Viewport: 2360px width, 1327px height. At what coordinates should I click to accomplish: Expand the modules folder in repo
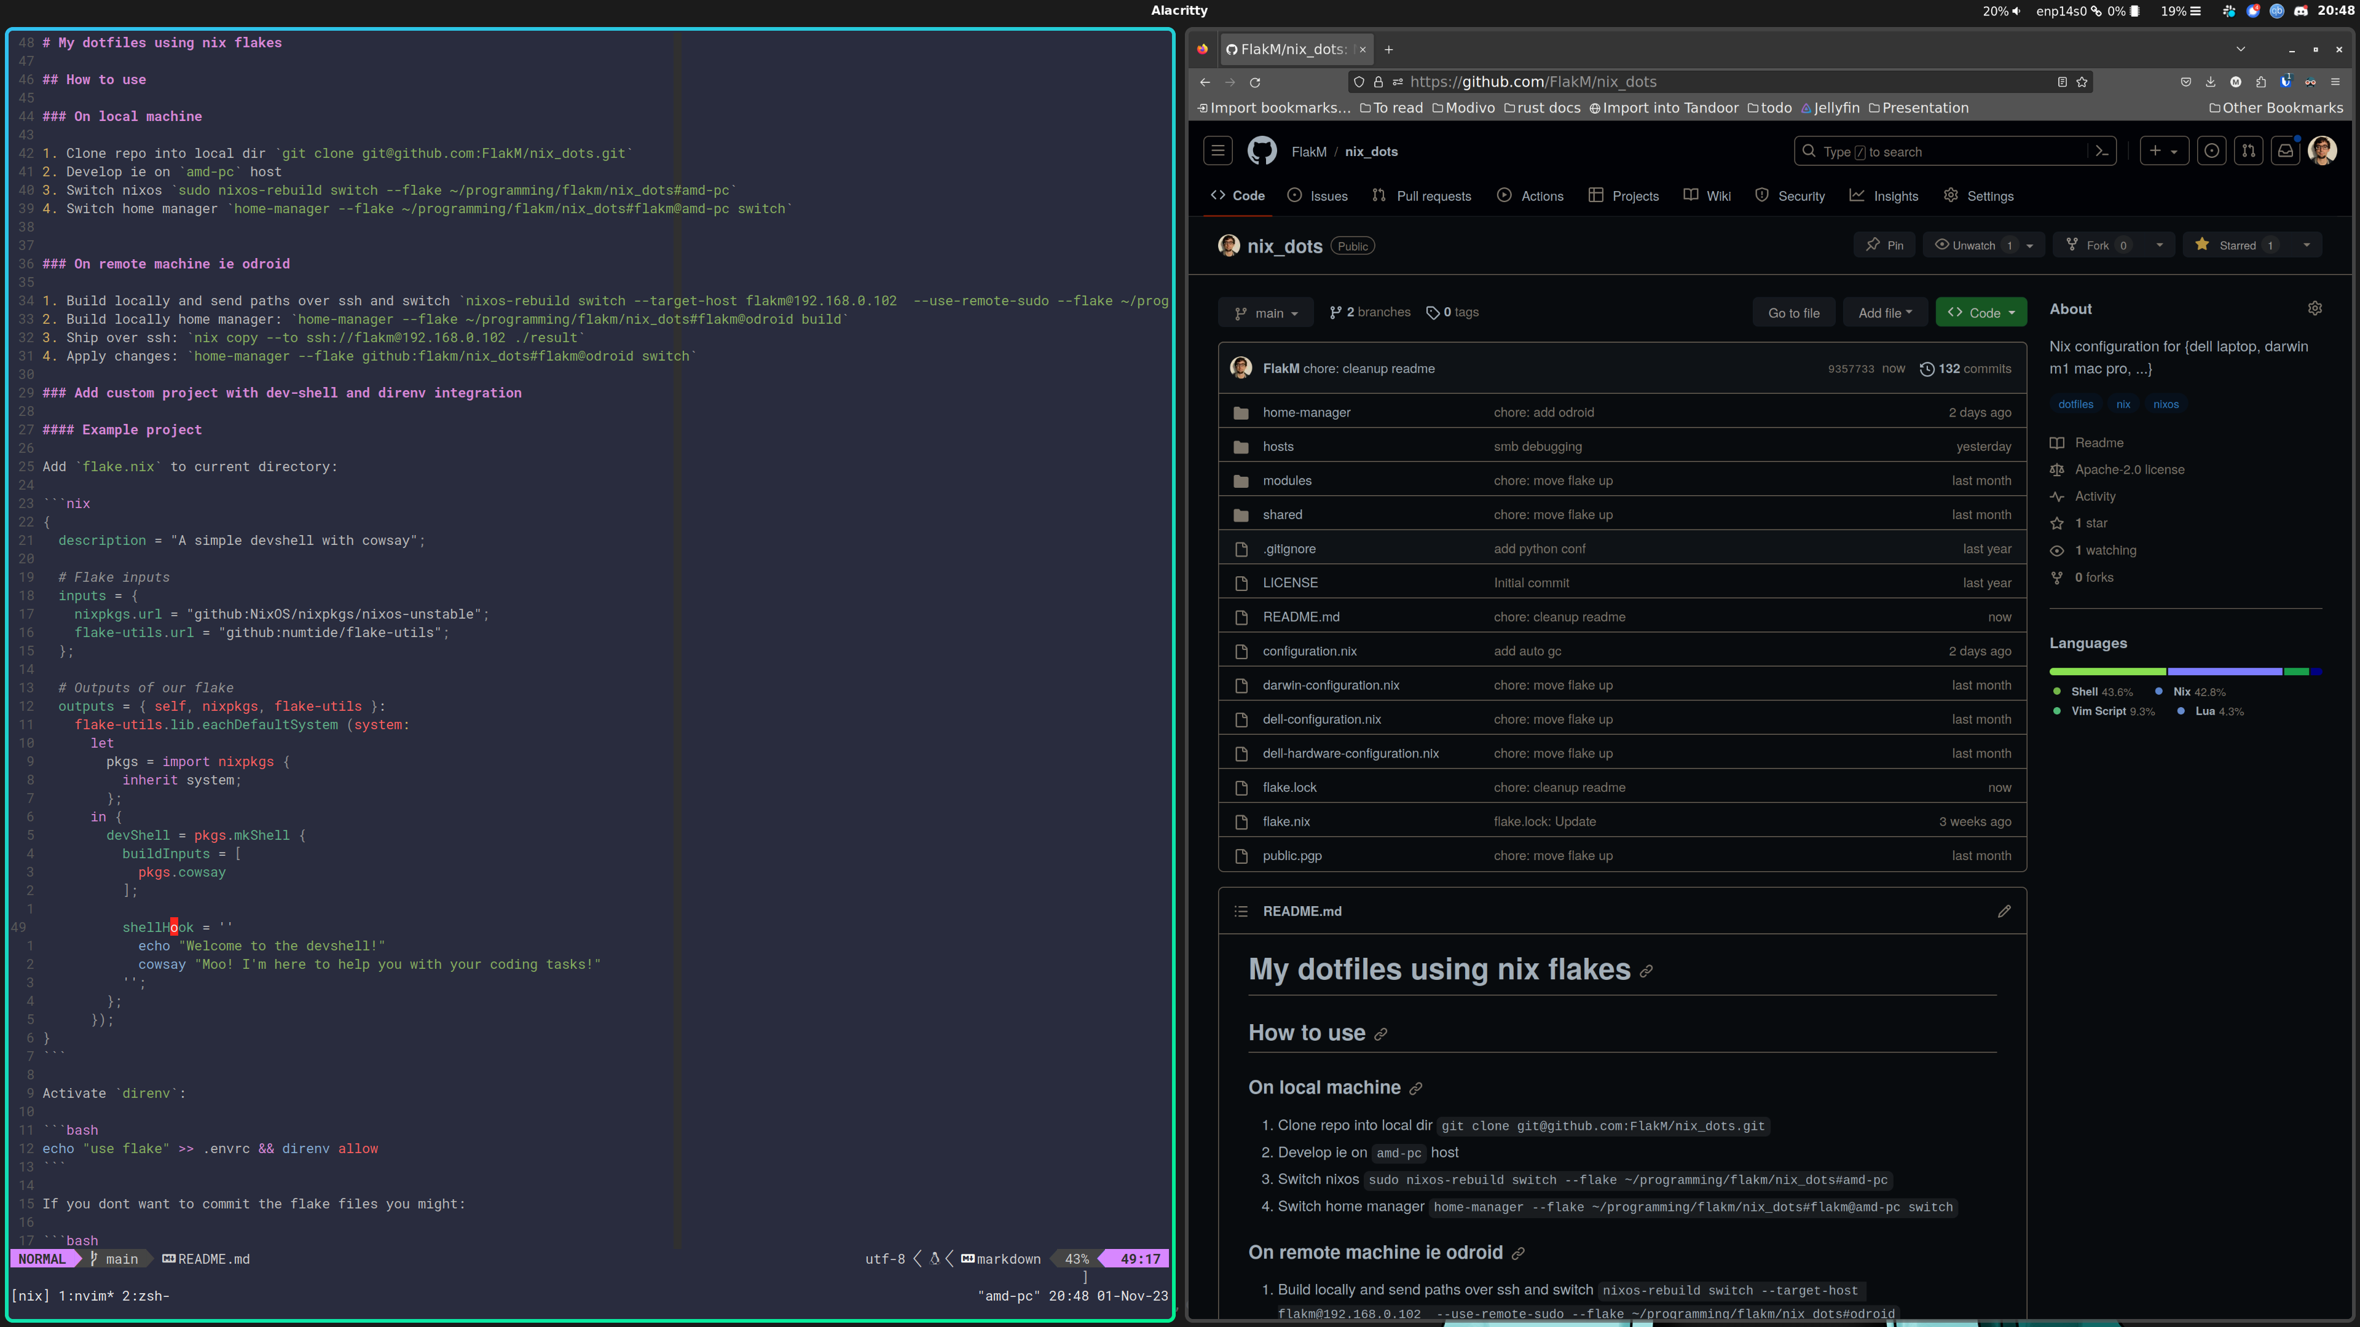click(x=1285, y=480)
